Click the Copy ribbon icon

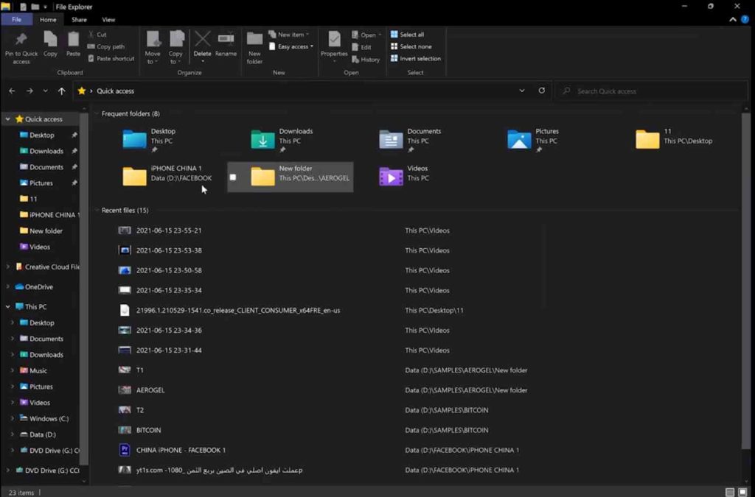[50, 44]
